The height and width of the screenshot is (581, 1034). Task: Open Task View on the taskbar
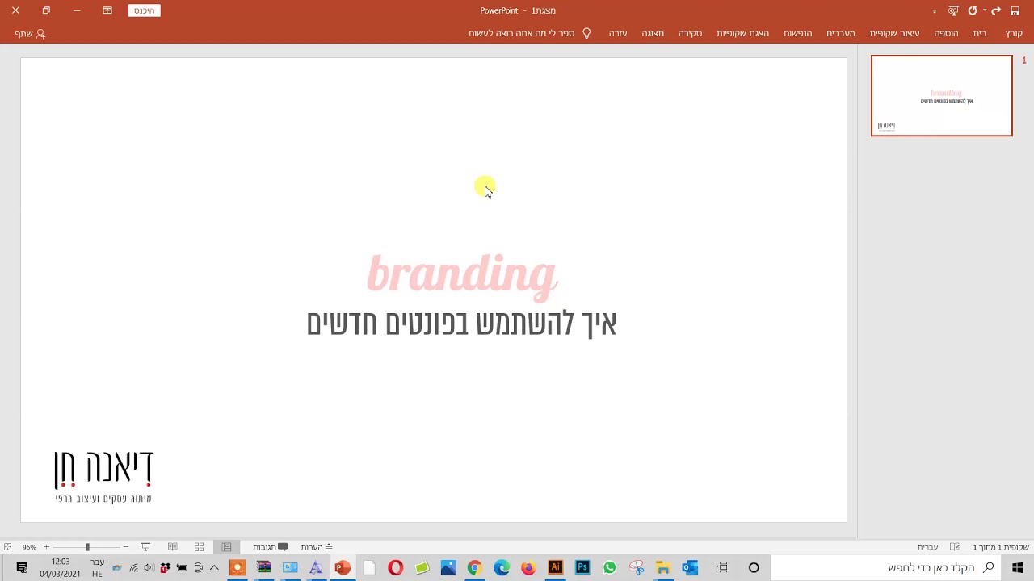pos(721,568)
